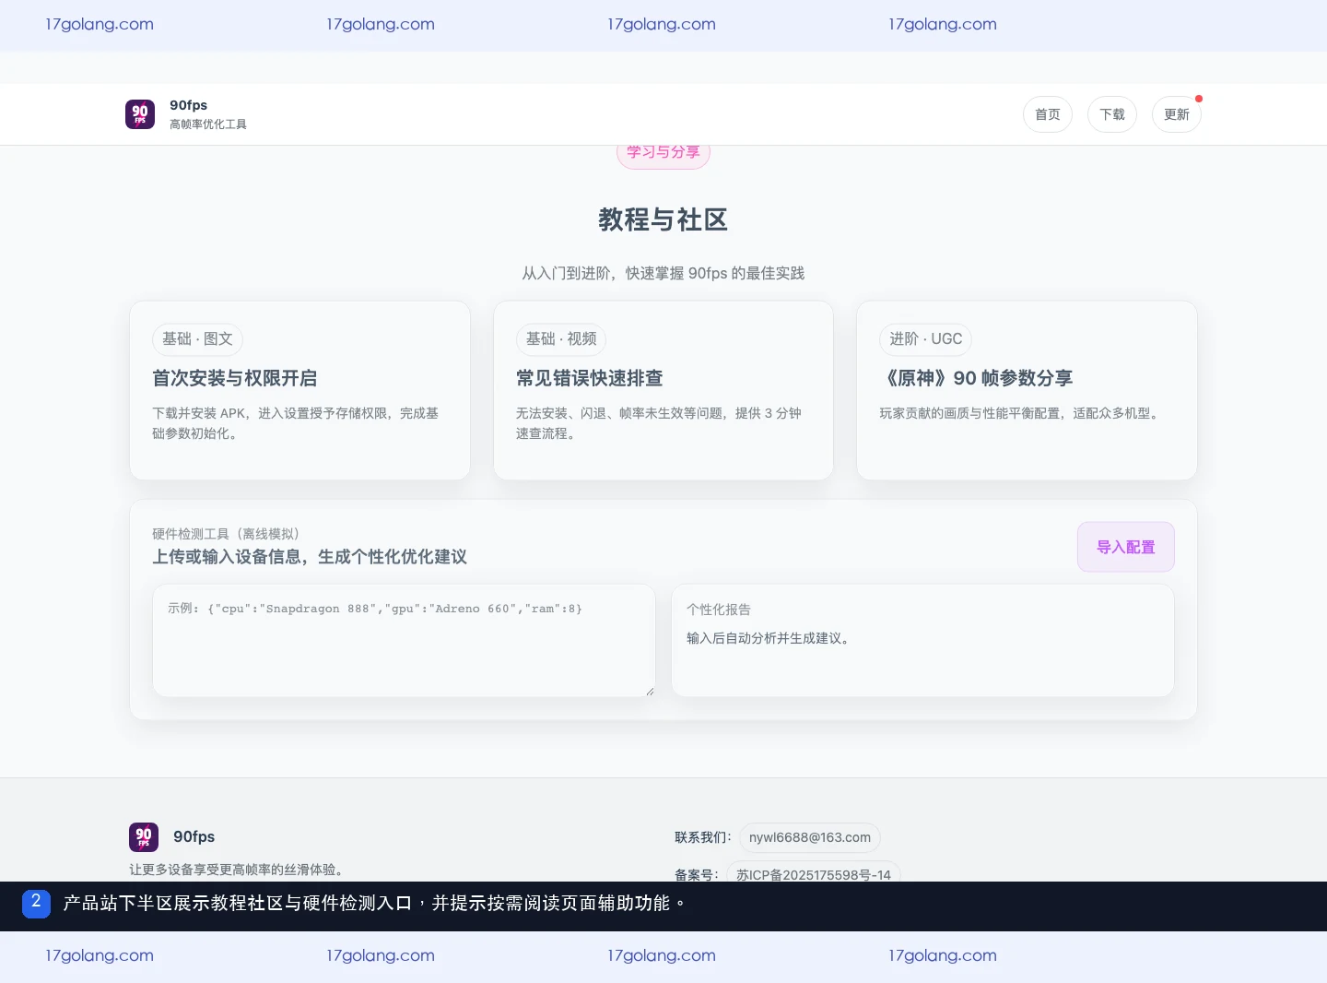The width and height of the screenshot is (1327, 983).
Task: Click the 90fps logo icon in header
Action: (x=140, y=114)
